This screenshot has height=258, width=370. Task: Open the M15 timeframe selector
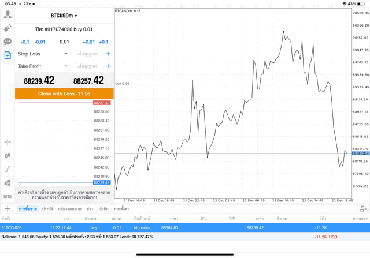click(8, 196)
